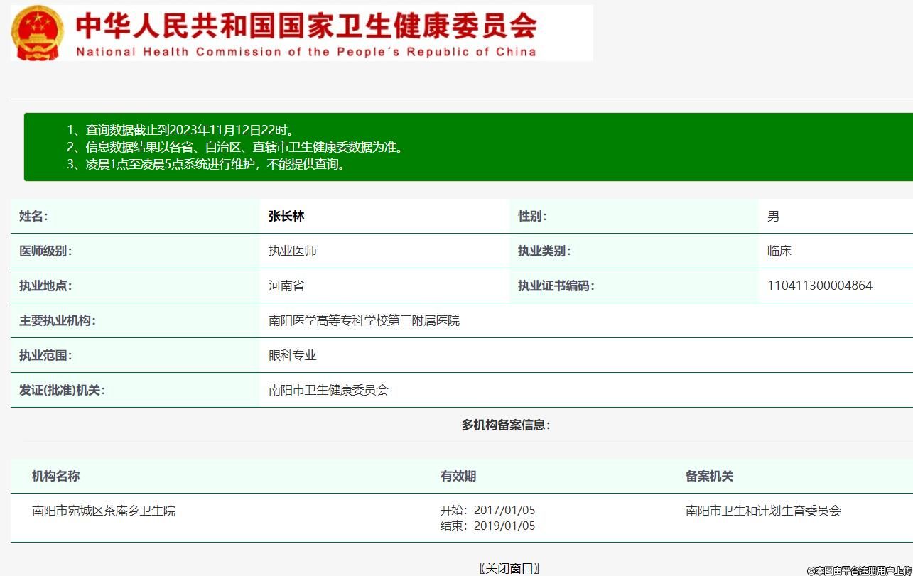Click the start date 2017/01/05
The image size is (913, 576).
pos(504,510)
